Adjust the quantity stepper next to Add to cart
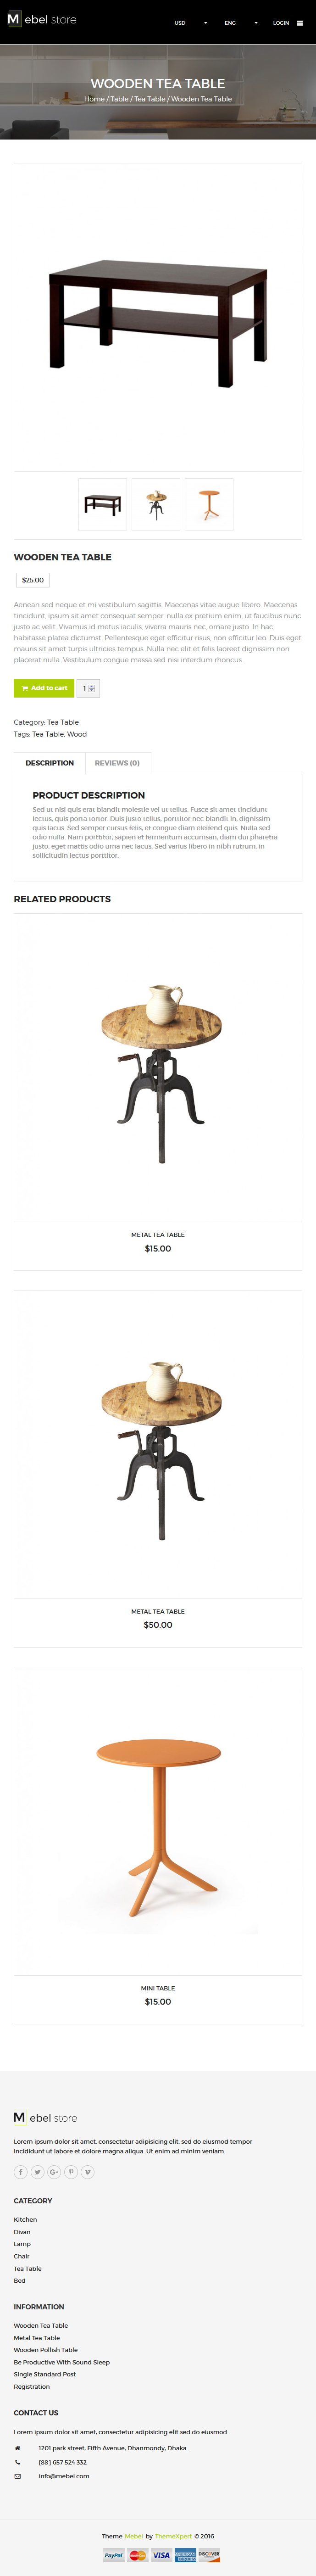The height and width of the screenshot is (2576, 316). (88, 688)
